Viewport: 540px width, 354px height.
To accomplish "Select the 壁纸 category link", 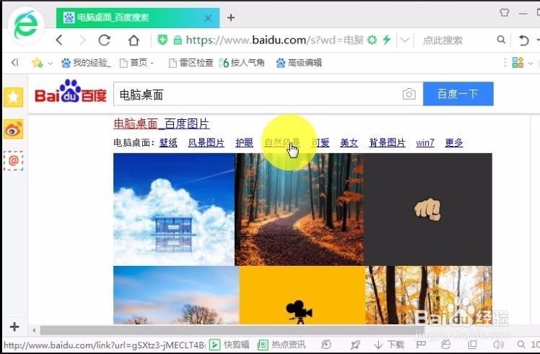I will [168, 143].
